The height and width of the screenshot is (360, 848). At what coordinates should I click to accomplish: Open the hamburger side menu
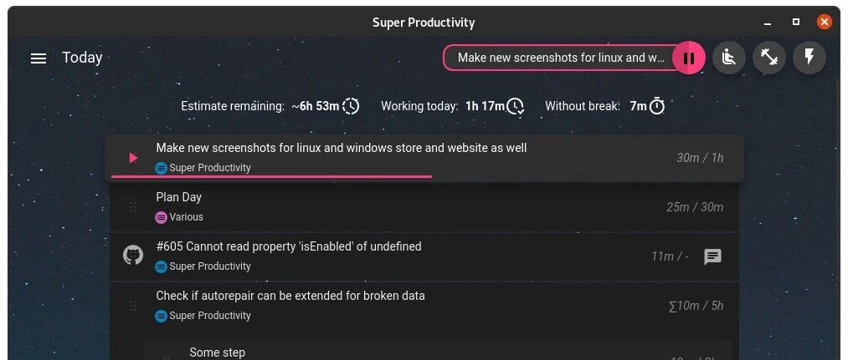(39, 58)
